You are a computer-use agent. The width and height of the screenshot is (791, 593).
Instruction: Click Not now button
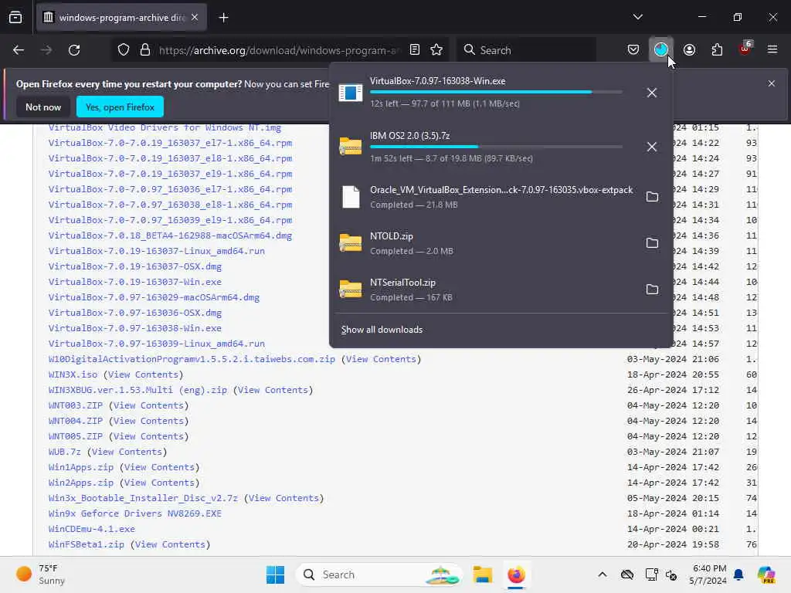pos(43,107)
